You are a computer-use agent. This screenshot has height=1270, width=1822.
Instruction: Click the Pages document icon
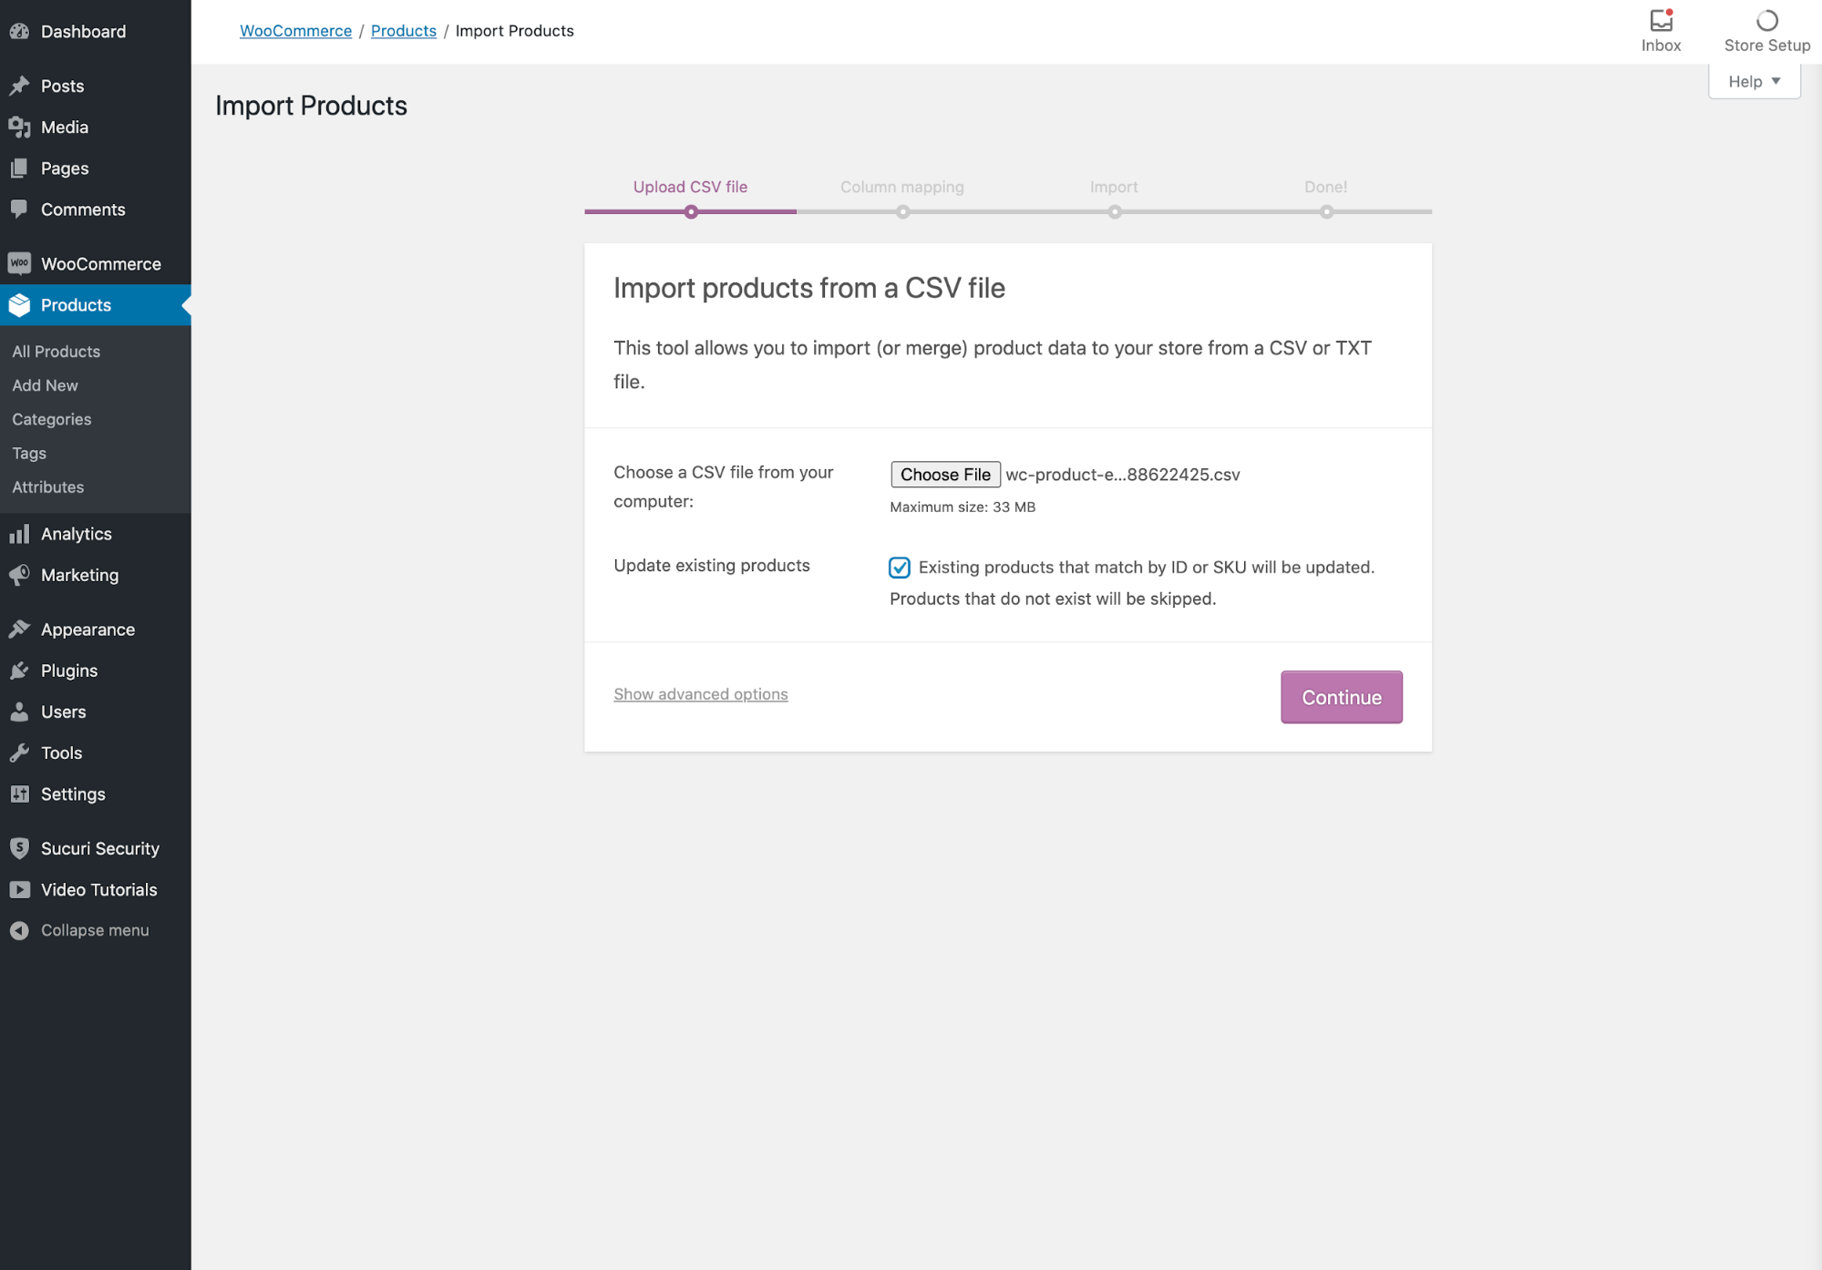(19, 168)
